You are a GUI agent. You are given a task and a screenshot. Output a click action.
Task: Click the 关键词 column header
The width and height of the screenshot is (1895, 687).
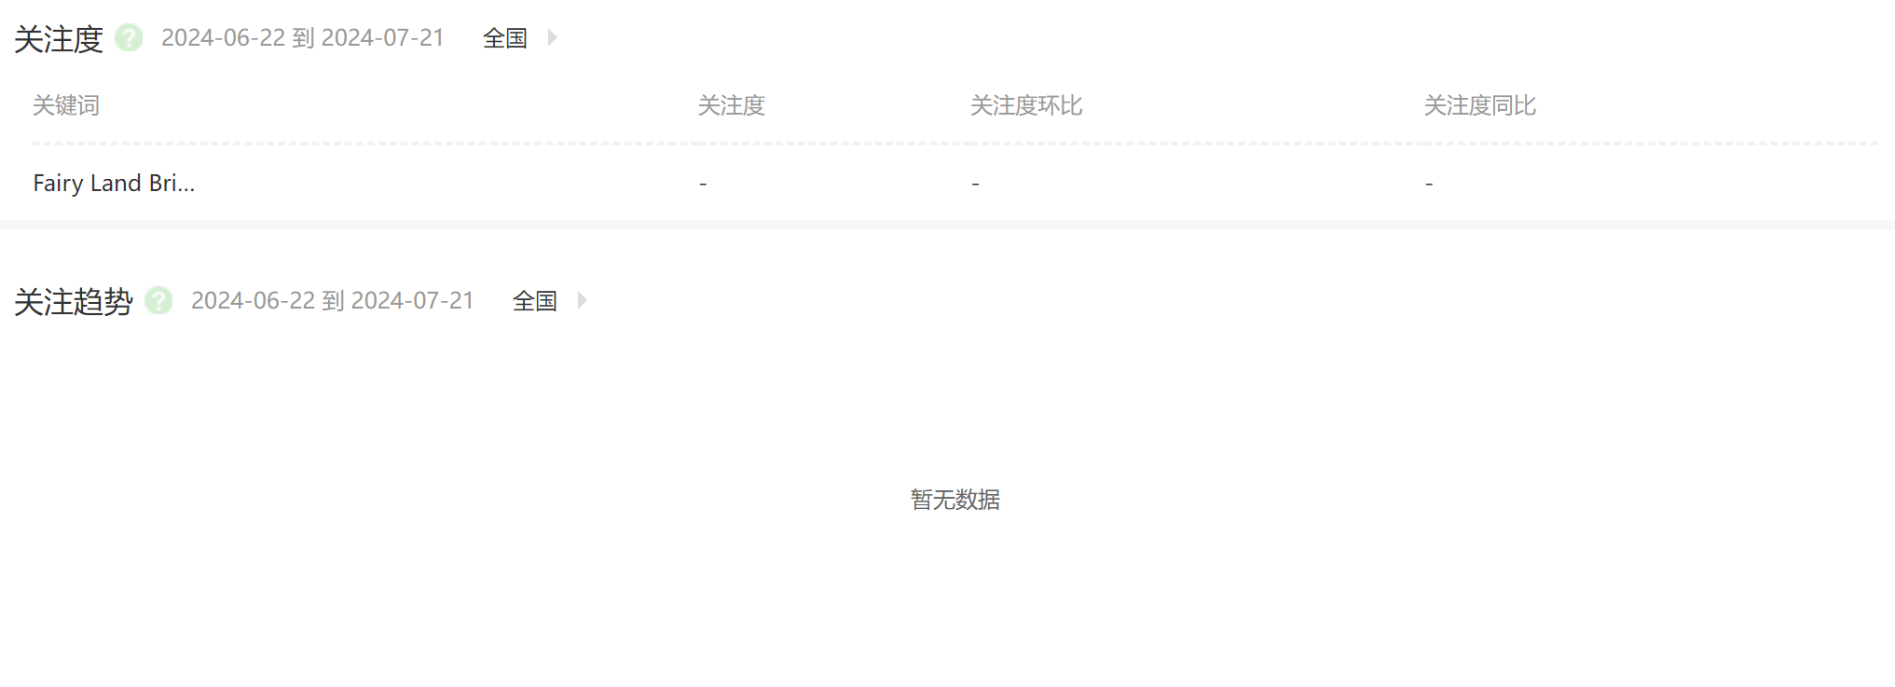pos(66,105)
